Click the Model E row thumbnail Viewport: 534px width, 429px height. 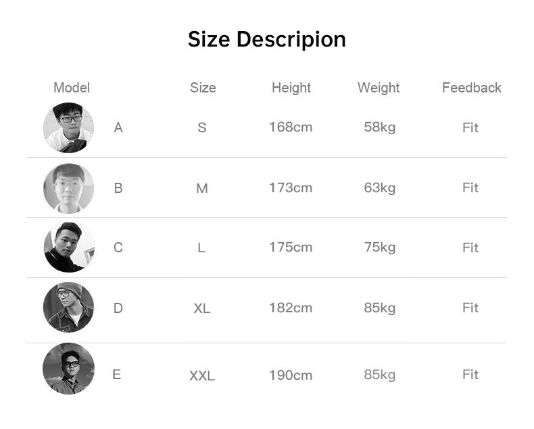tap(68, 368)
